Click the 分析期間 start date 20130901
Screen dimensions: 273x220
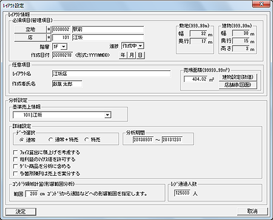(143, 140)
